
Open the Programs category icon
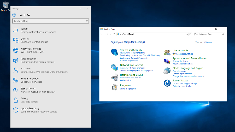pyautogui.click(x=114, y=87)
